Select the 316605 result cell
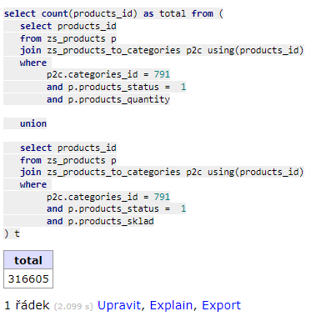The width and height of the screenshot is (321, 316). pyautogui.click(x=28, y=278)
